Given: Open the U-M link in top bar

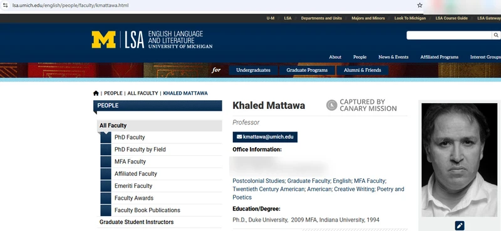Looking at the screenshot, I should 271,18.
